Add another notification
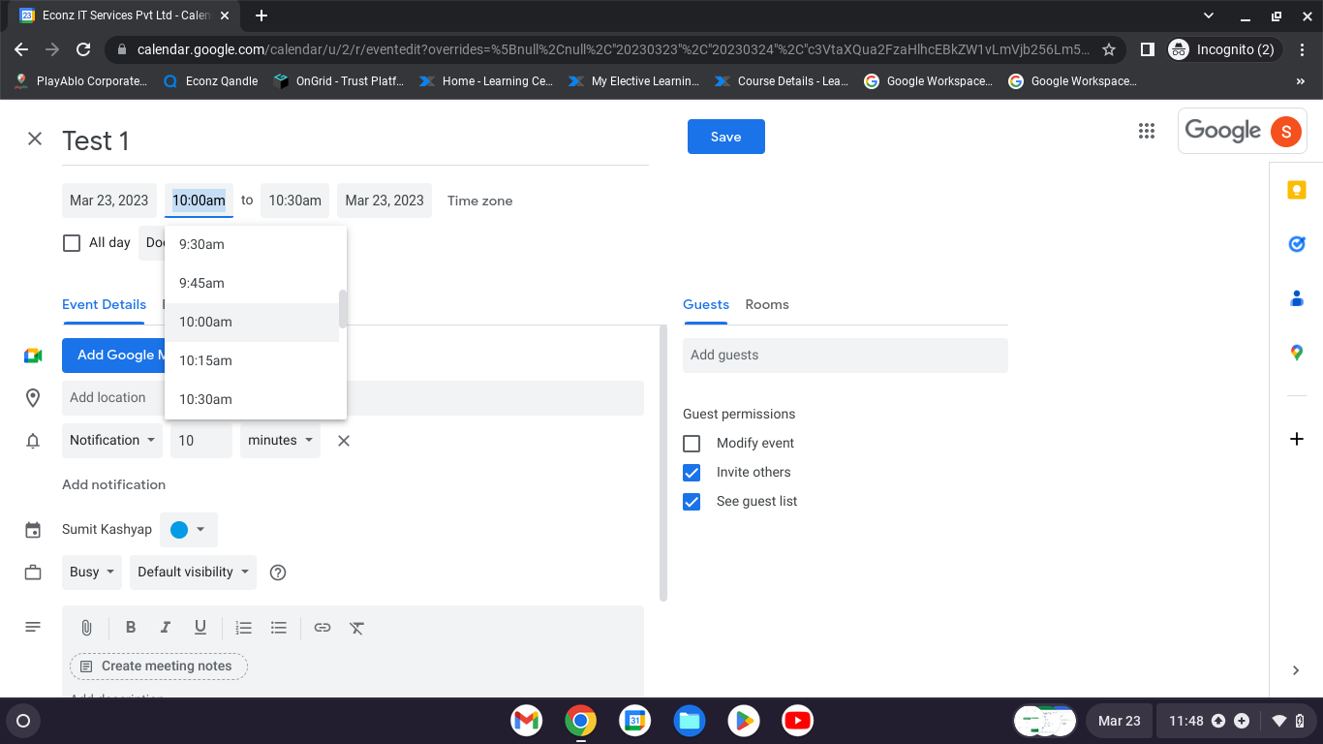The width and height of the screenshot is (1323, 744). pos(113,484)
